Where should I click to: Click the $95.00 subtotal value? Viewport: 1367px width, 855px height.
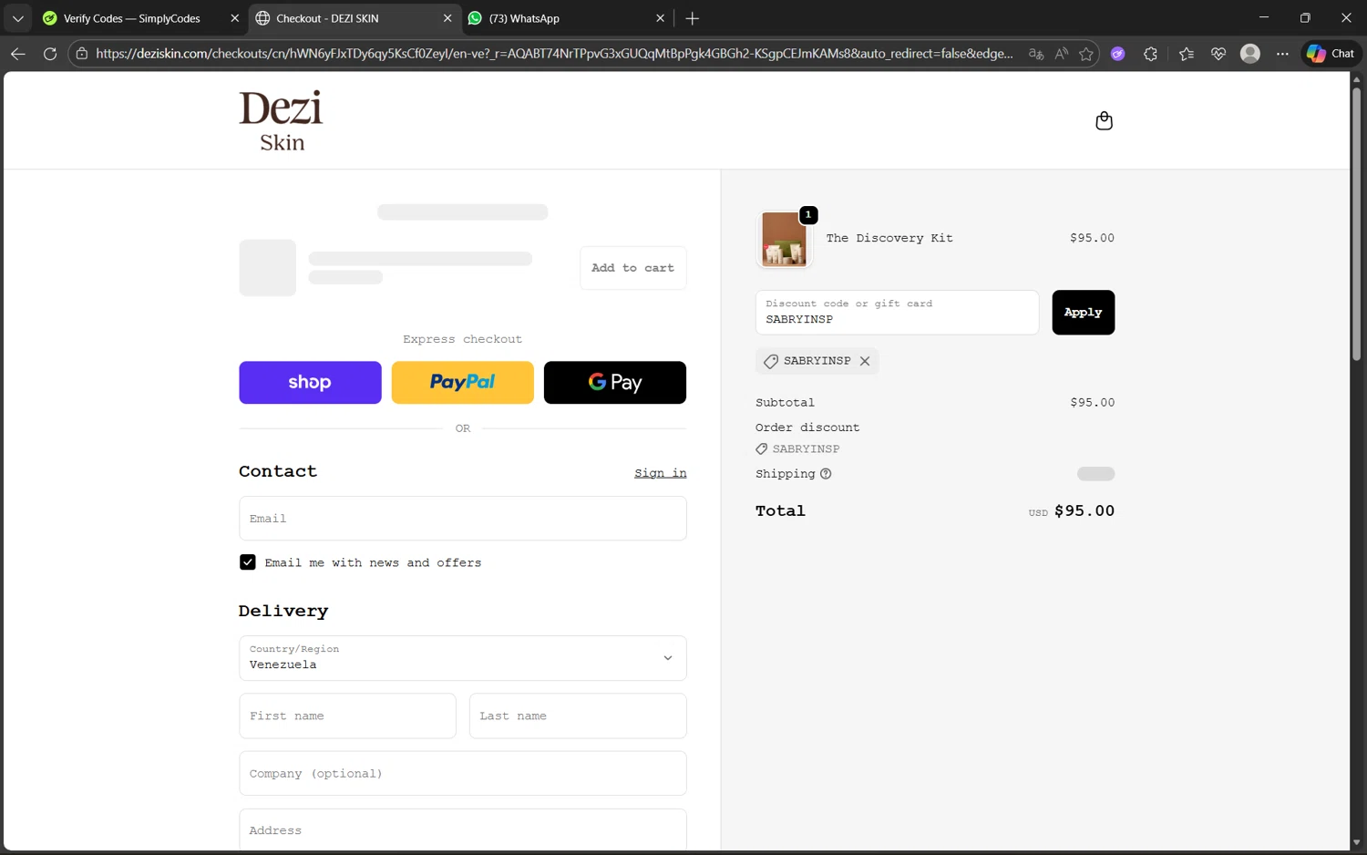[x=1092, y=402]
